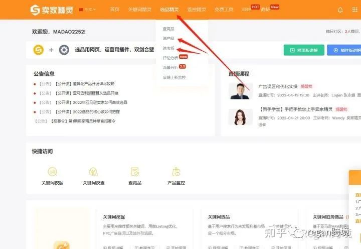Open the ERP nav item
This screenshot has height=249, width=361.
[x=246, y=10]
